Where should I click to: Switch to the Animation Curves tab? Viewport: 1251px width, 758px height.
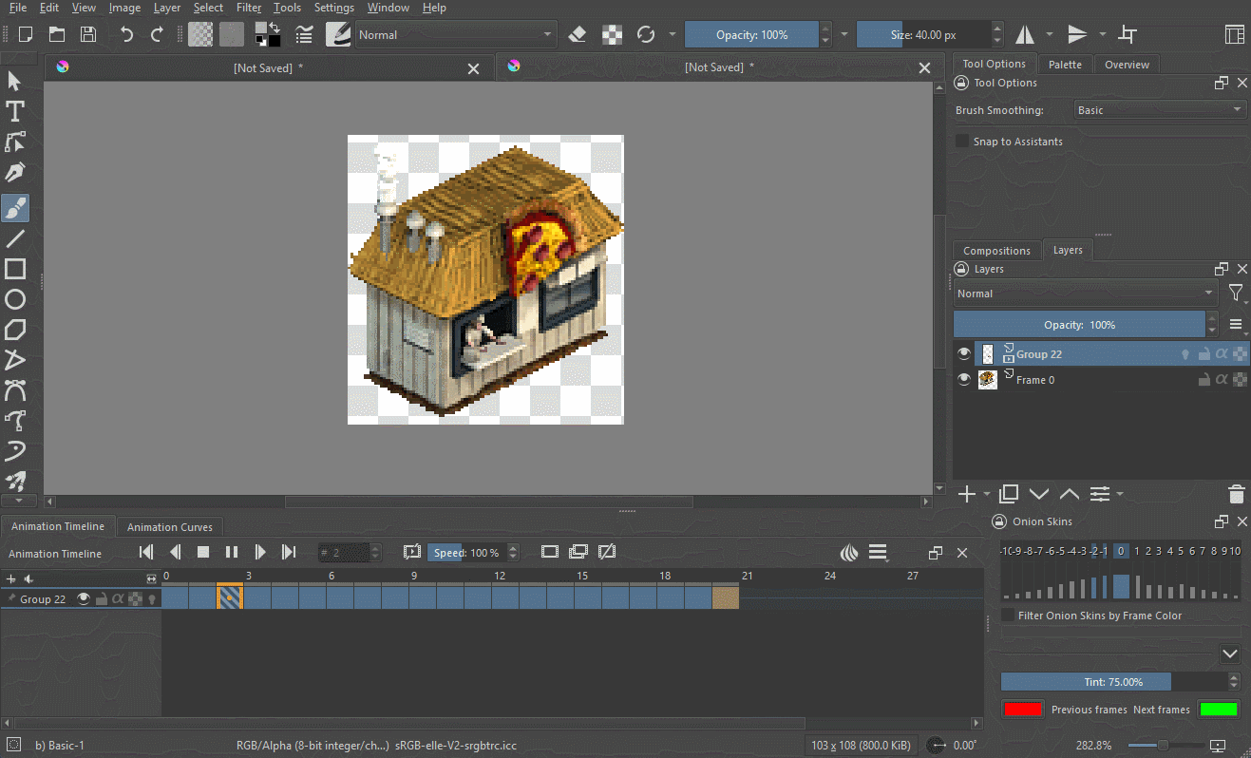(x=170, y=526)
